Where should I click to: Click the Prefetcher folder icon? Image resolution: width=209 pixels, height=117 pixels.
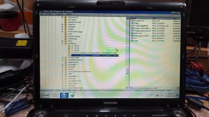tap(66, 39)
